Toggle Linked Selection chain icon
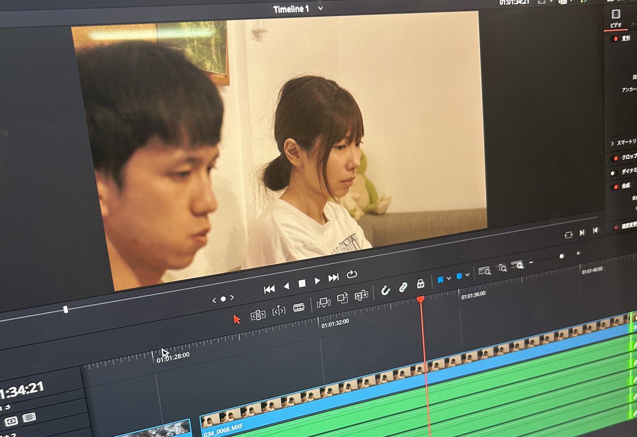The width and height of the screenshot is (637, 437). coord(403,287)
